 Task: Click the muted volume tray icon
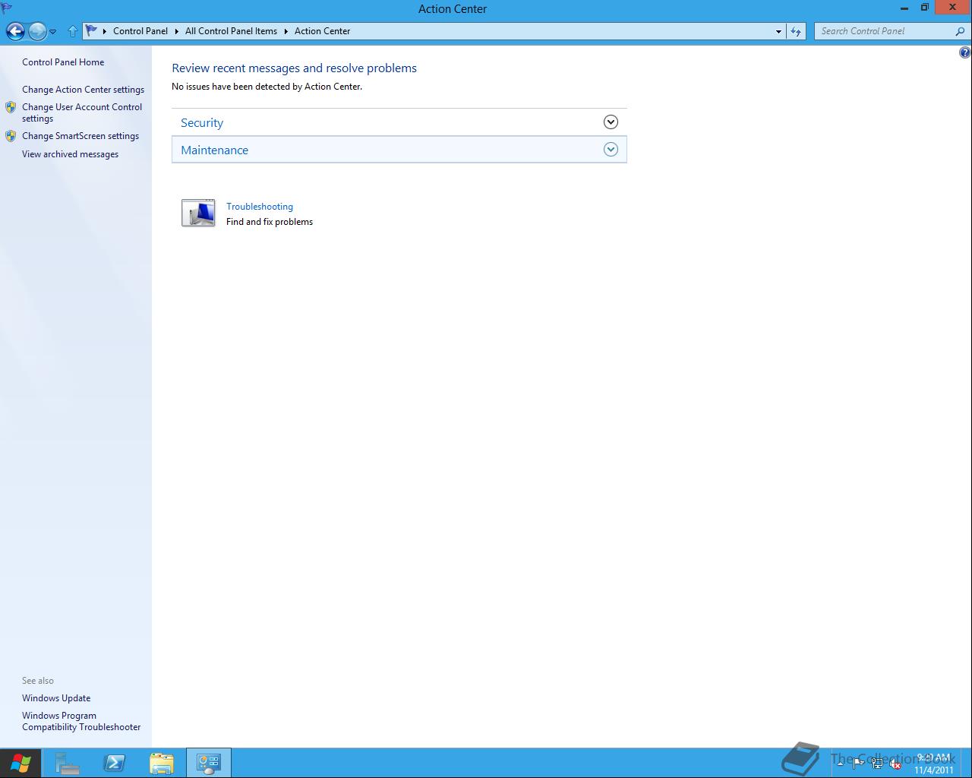[x=895, y=764]
